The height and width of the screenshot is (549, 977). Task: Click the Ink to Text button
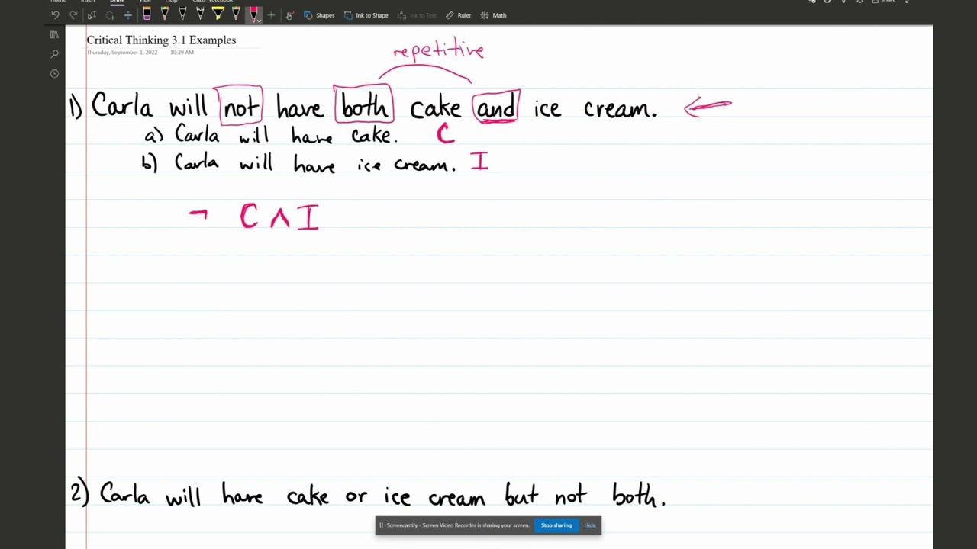[x=418, y=15]
